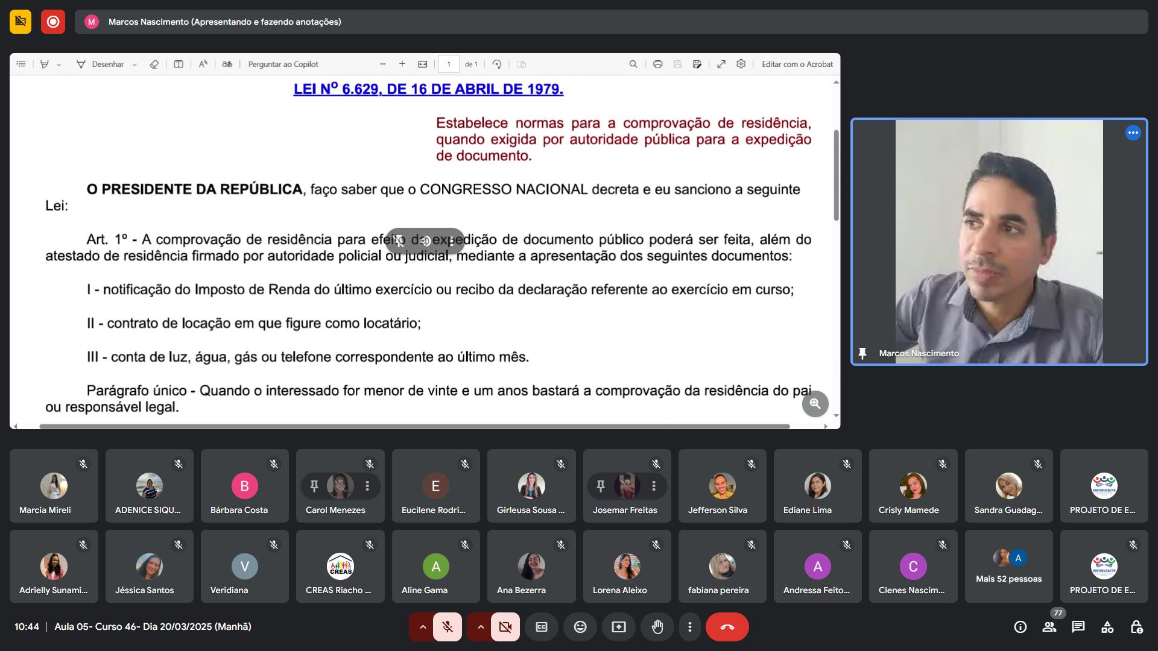This screenshot has height=651, width=1158.
Task: Toggle closed captions button
Action: 542,627
